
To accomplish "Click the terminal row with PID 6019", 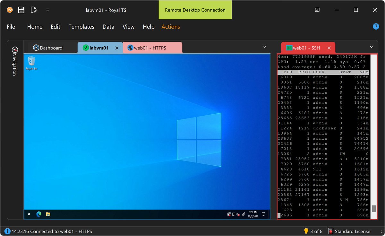I will click(x=323, y=77).
